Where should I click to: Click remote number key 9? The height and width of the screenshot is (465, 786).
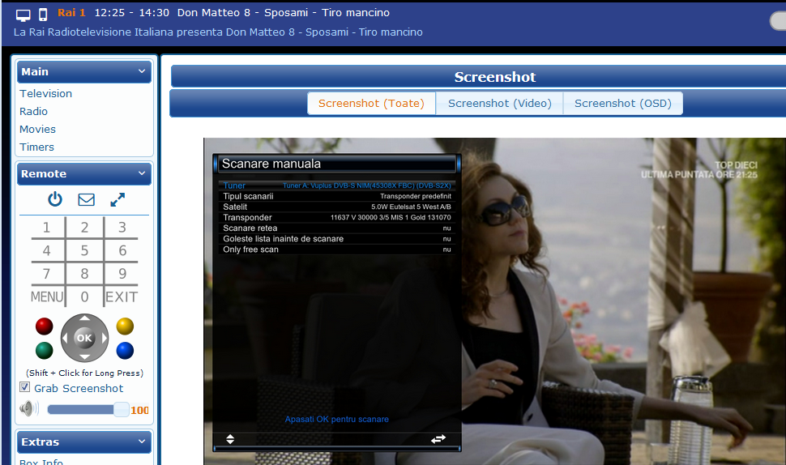(x=122, y=274)
